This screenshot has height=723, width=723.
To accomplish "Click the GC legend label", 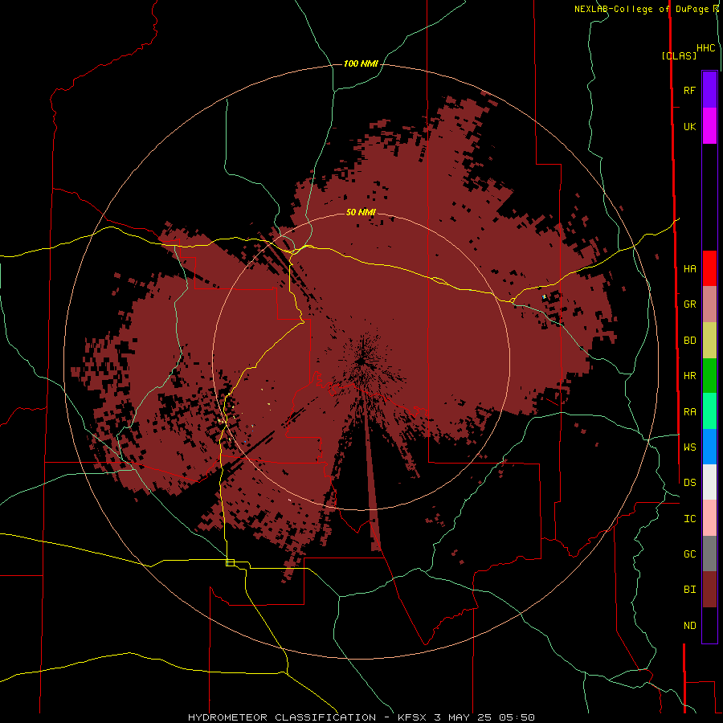I will click(x=689, y=553).
